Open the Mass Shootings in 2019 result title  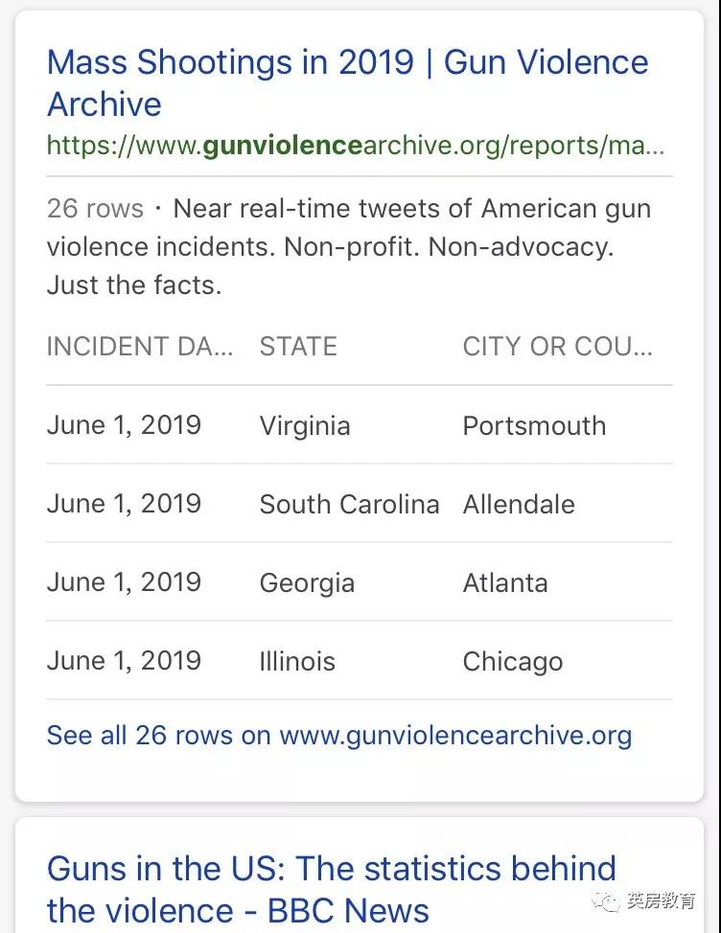click(347, 82)
